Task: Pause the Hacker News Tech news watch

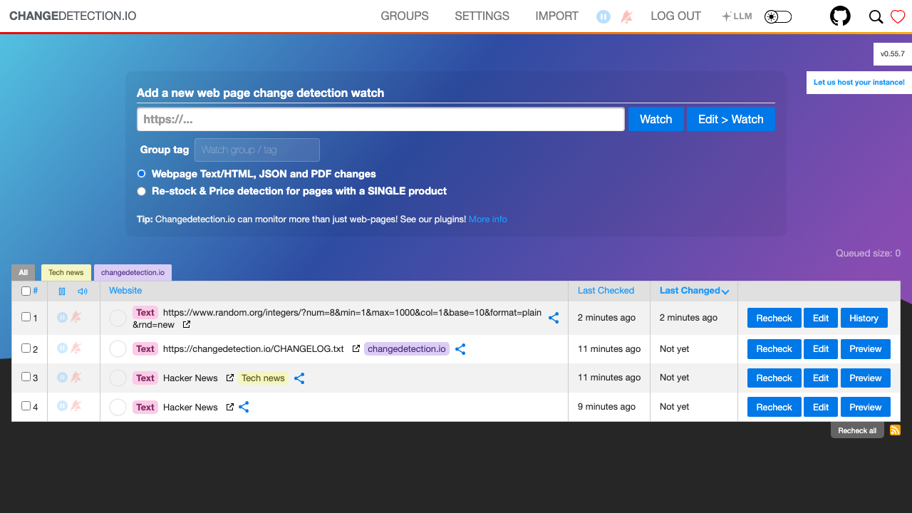Action: (x=62, y=378)
